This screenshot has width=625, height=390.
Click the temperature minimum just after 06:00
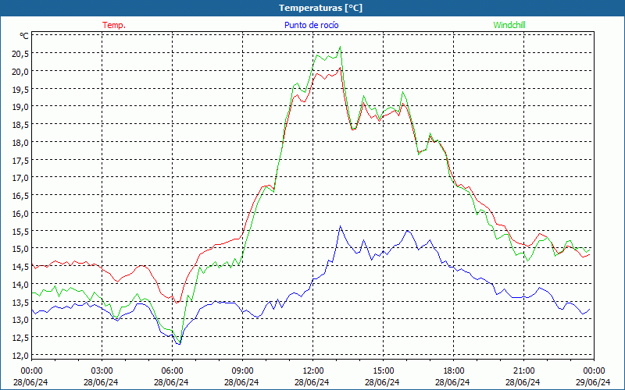[177, 303]
